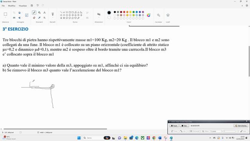Click Start drawing in the screen recorder

[241, 126]
